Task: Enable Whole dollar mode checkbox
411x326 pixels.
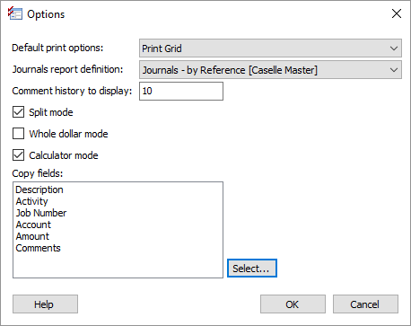Action: click(18, 134)
